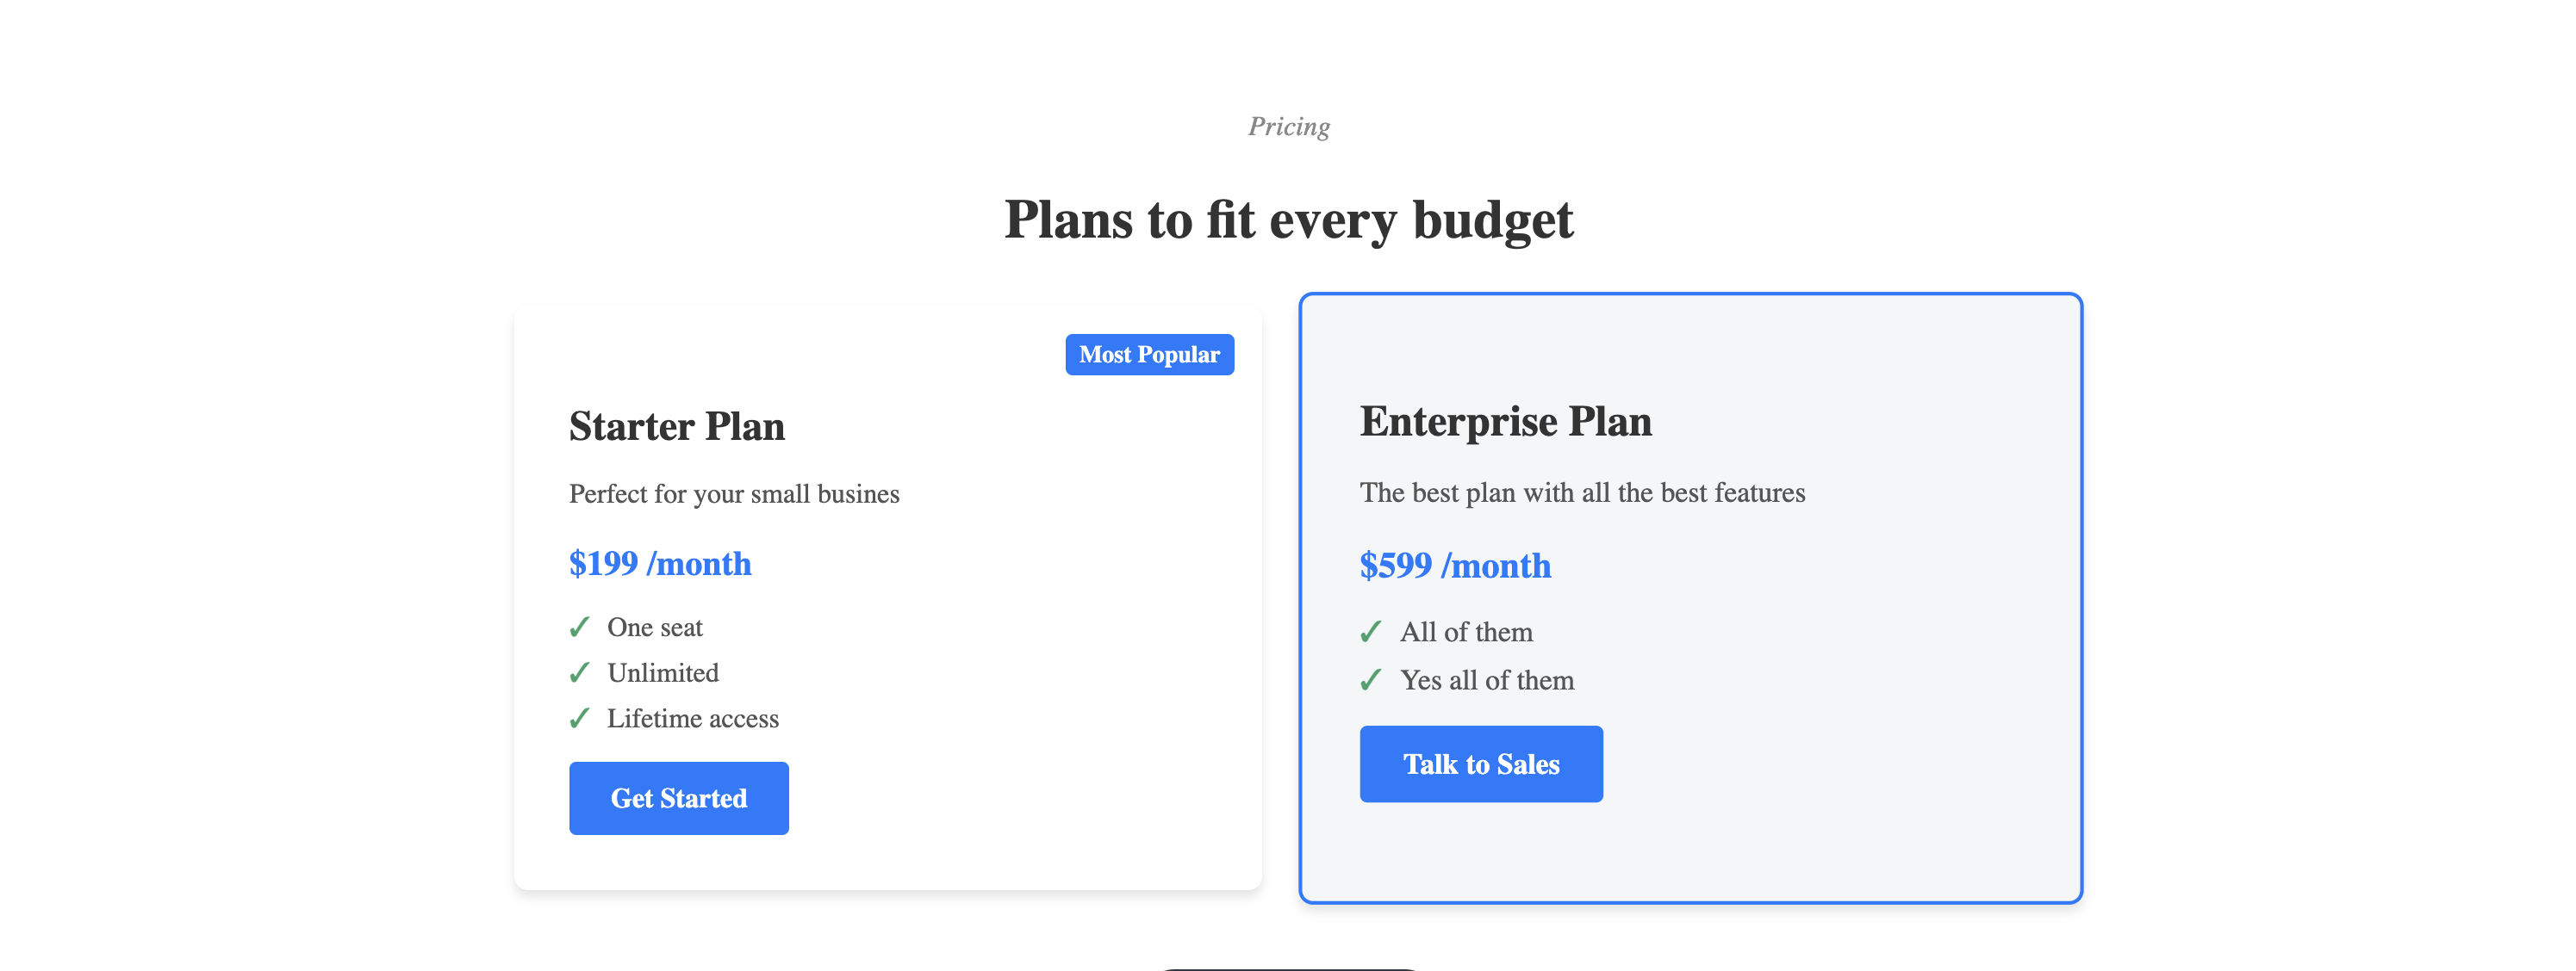Click the "Plans to fit every budget" heading
Image resolution: width=2576 pixels, height=971 pixels.
click(x=1288, y=220)
